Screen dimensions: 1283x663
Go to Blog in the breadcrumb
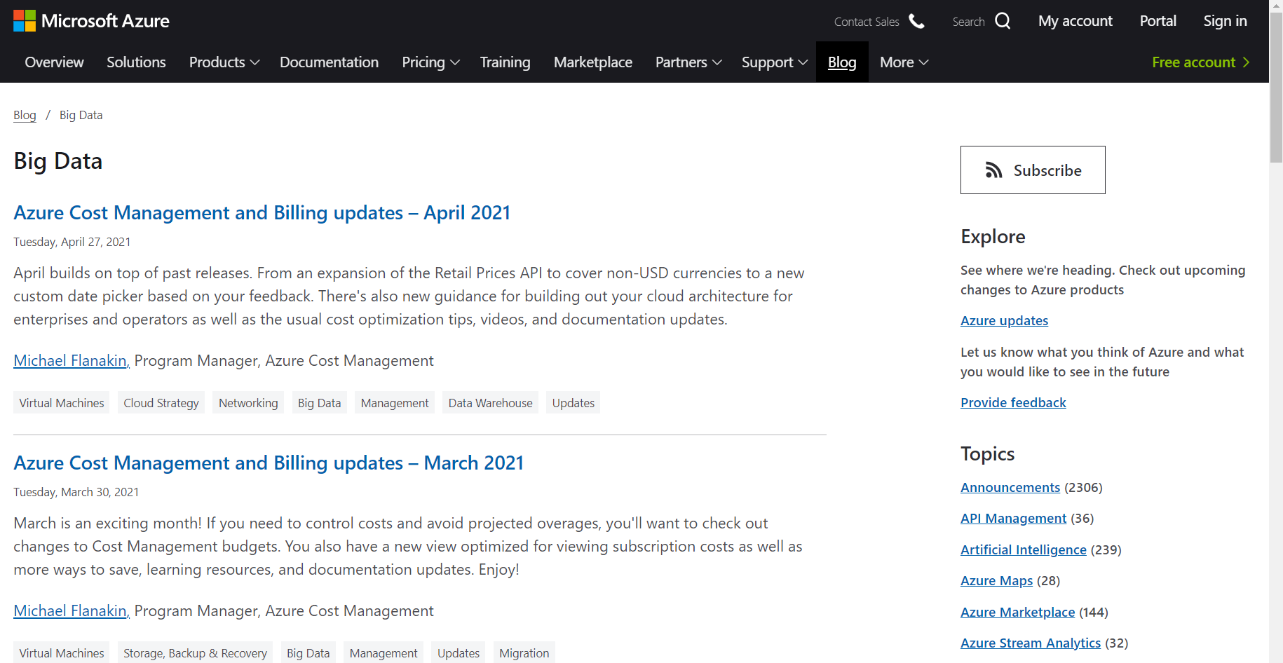coord(25,115)
